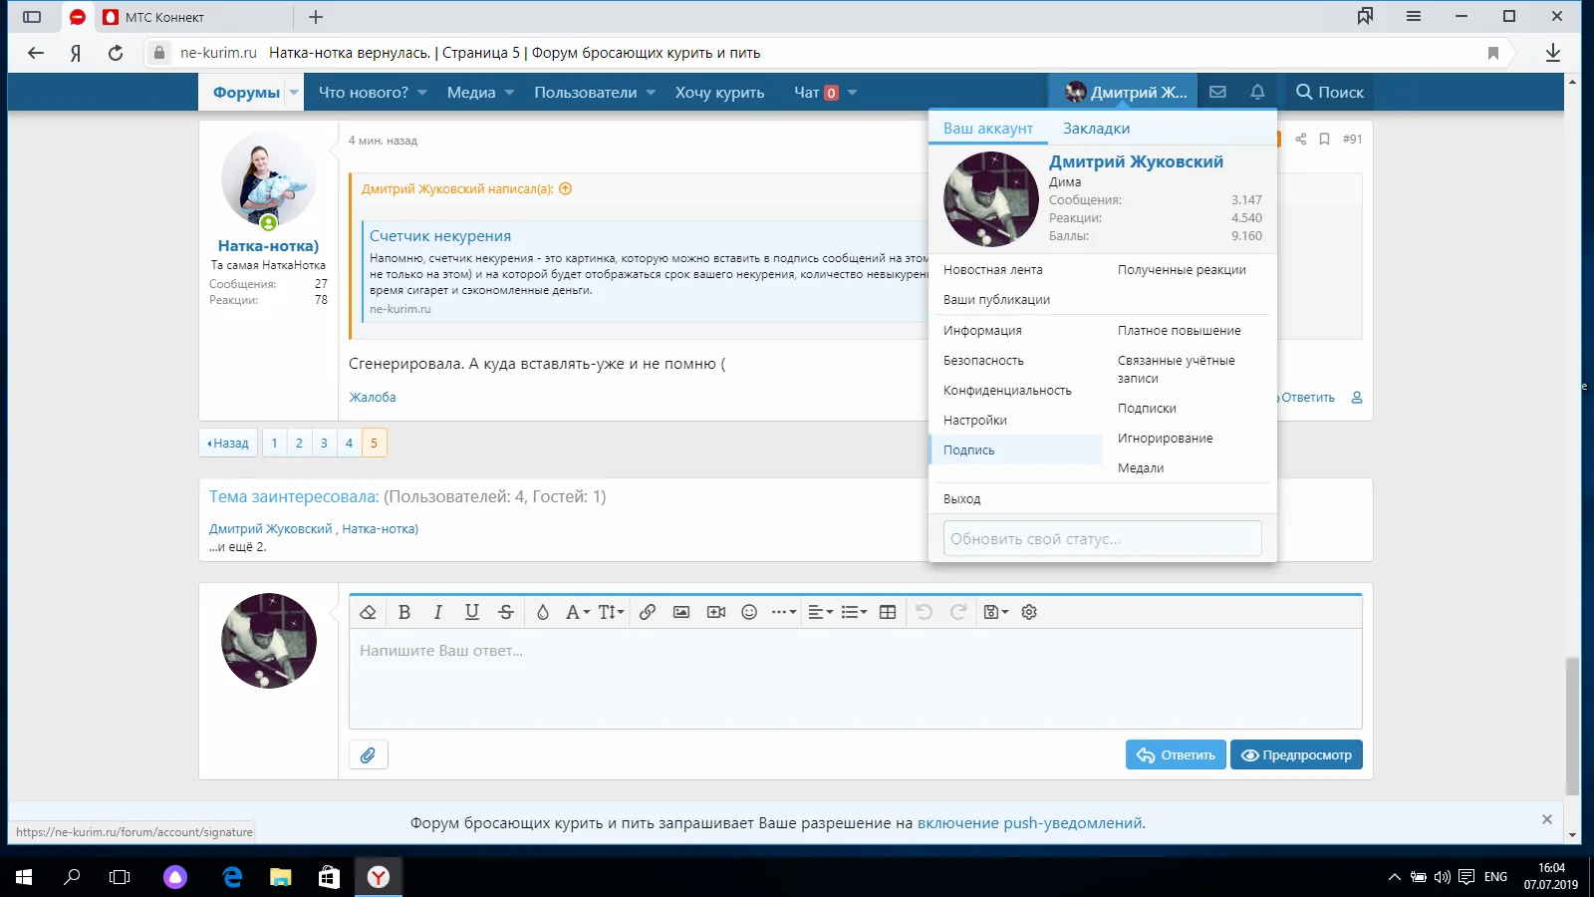Open the smilies emoji picker
Screen dimensions: 1594x897
[x=750, y=612]
